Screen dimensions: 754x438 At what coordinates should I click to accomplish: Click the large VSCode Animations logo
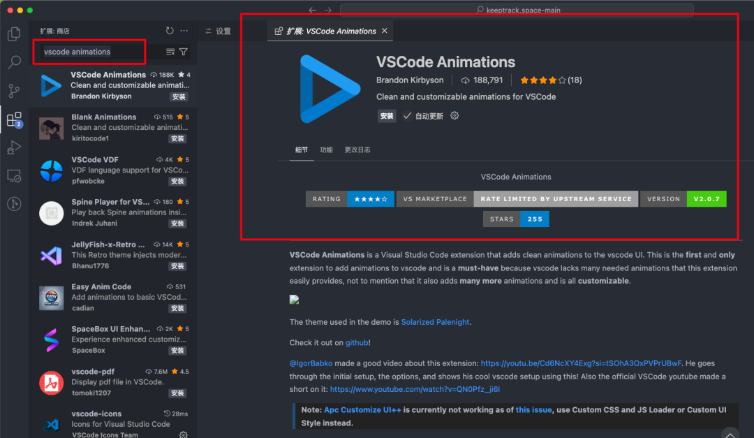(x=330, y=89)
